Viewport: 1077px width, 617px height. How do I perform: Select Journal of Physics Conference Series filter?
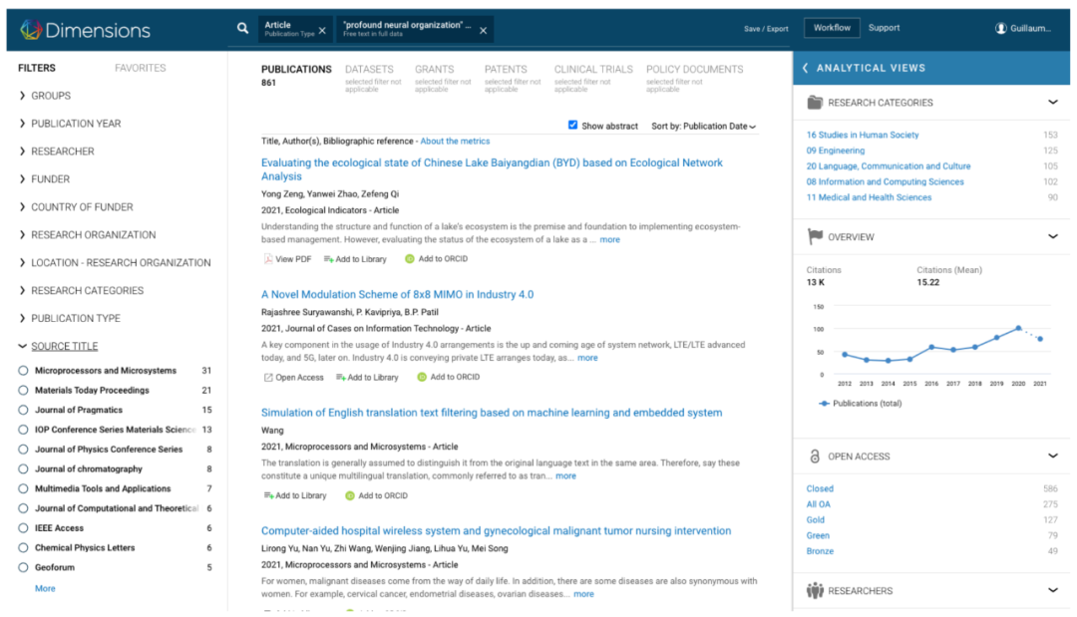(23, 450)
